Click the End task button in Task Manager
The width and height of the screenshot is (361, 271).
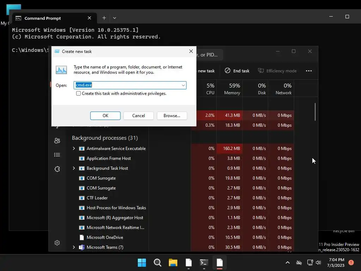(x=237, y=71)
